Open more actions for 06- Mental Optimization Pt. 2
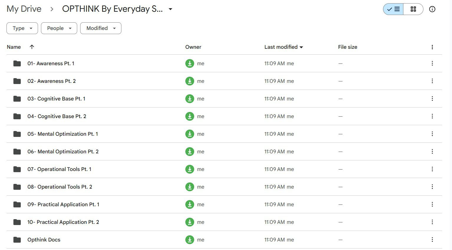 pyautogui.click(x=432, y=152)
